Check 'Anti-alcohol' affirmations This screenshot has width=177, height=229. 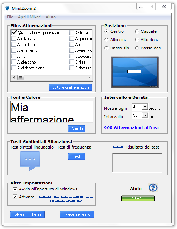tap(14, 62)
